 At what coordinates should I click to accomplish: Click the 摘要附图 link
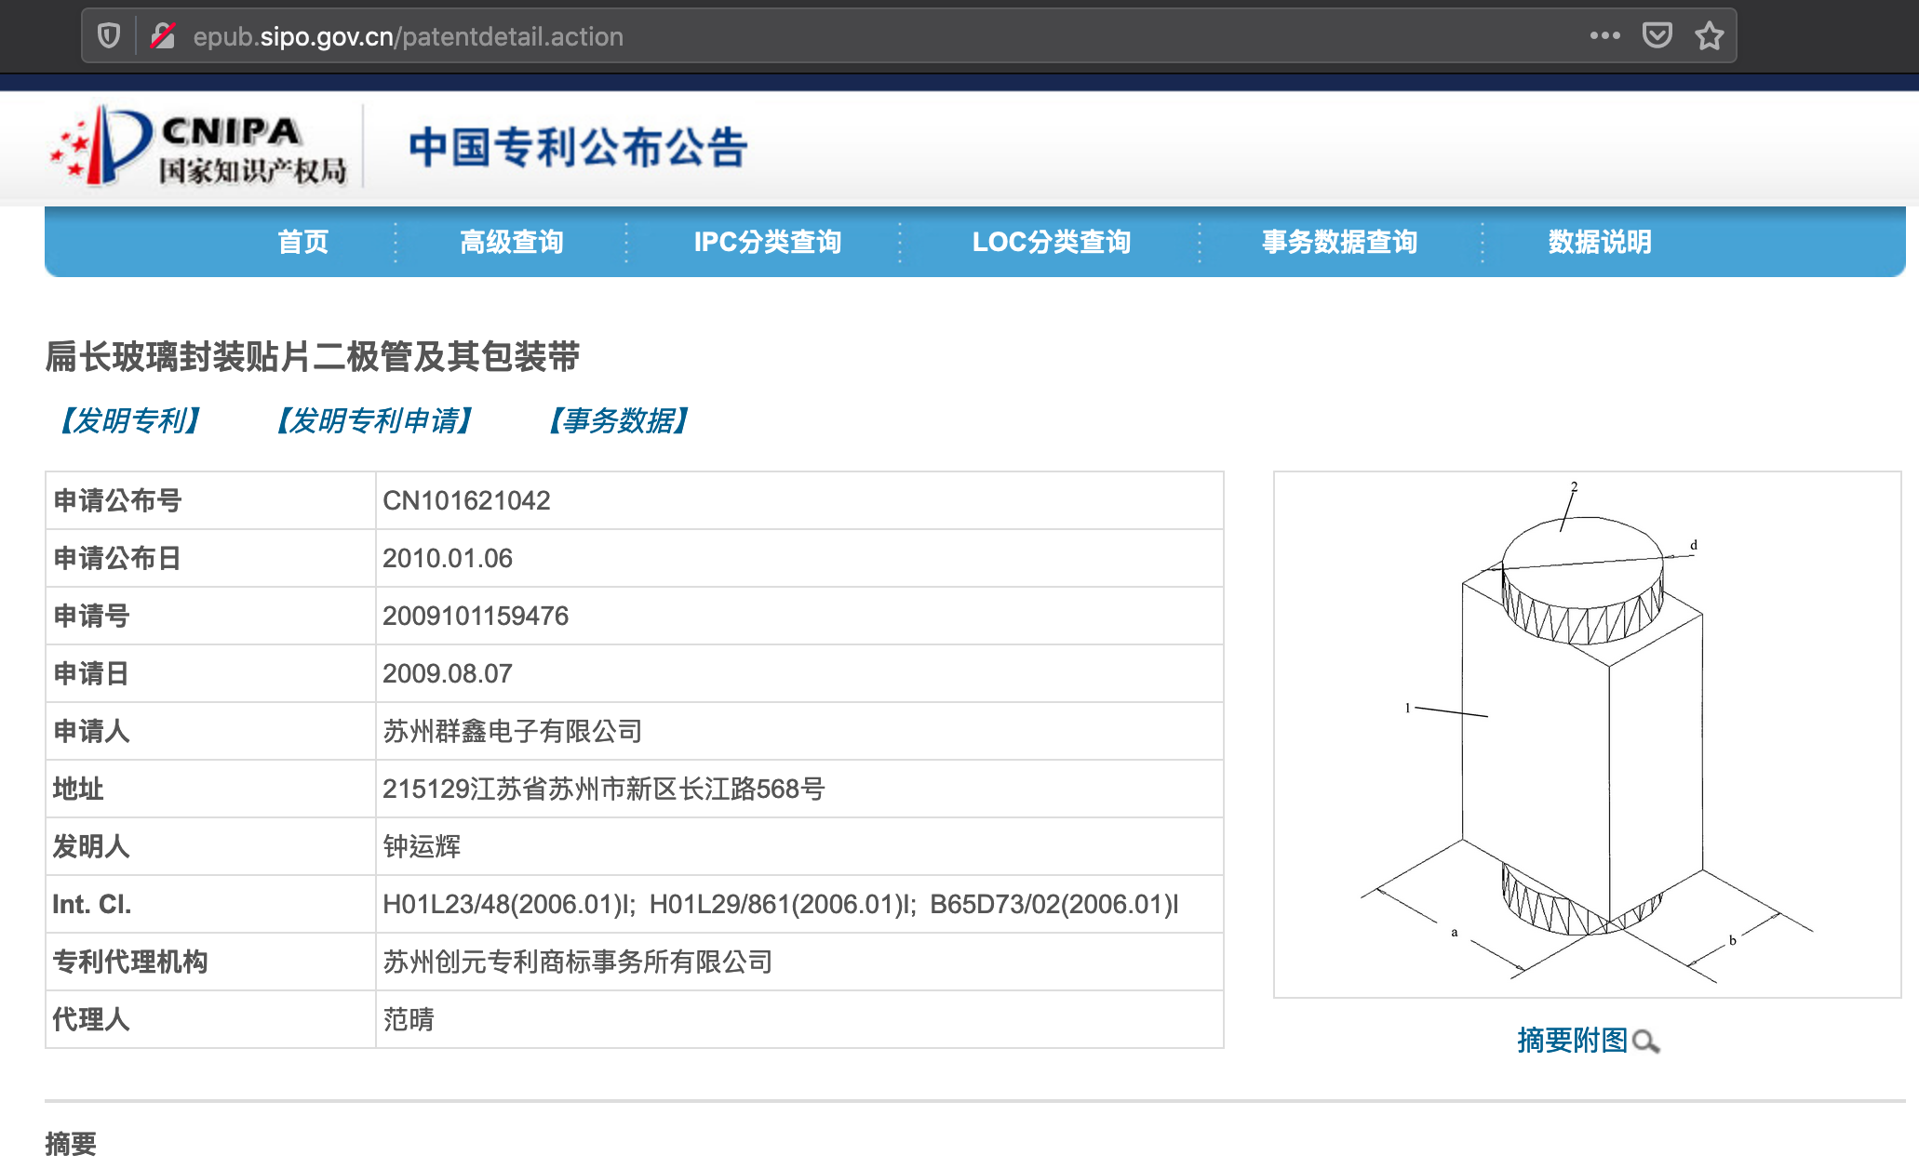1572,1040
